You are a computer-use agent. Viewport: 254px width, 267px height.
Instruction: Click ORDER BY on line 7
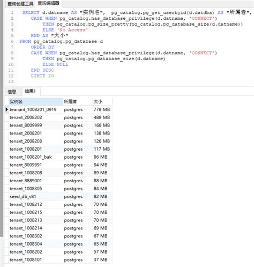point(42,47)
